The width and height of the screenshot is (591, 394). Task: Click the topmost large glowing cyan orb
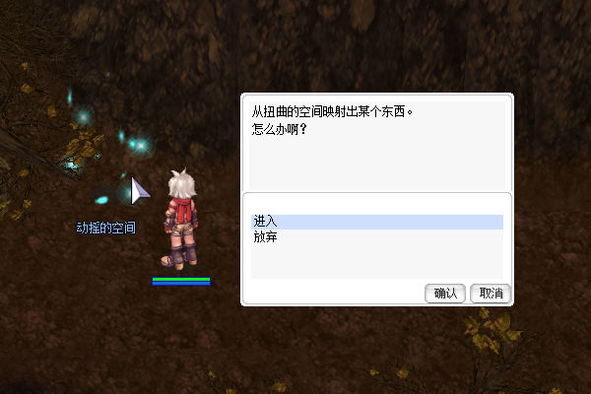(x=84, y=116)
